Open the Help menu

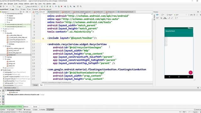[x=54, y=4]
